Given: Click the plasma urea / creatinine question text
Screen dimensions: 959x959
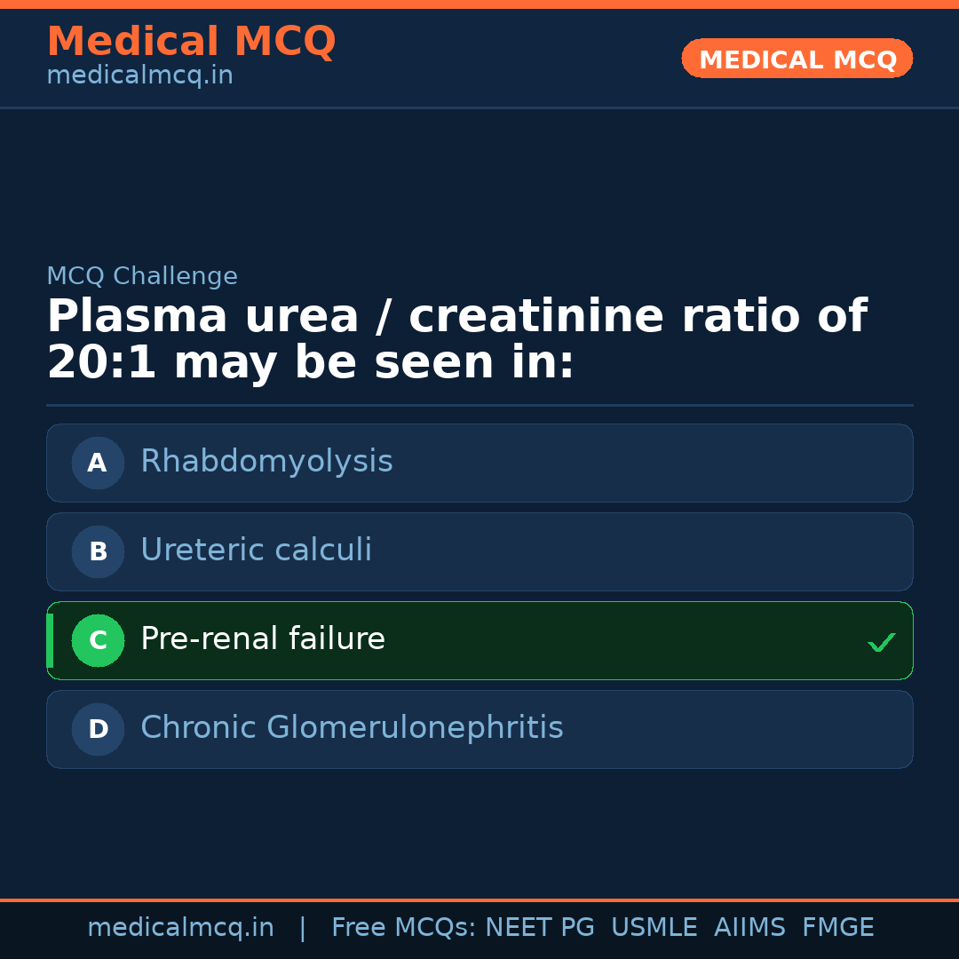Looking at the screenshot, I should [456, 340].
